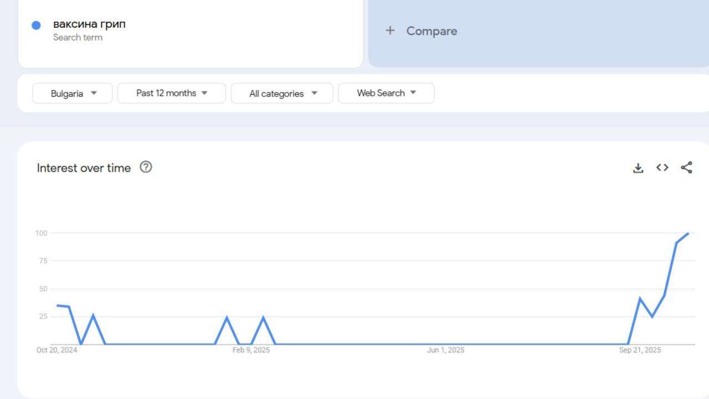The image size is (709, 399).
Task: Click the 100 value on the y-axis
Action: tap(41, 233)
